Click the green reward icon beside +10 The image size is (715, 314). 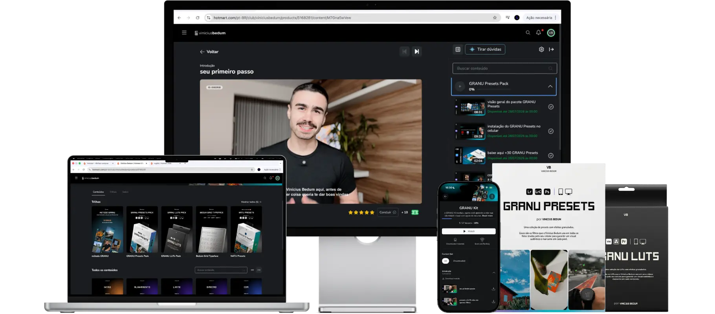pos(415,212)
